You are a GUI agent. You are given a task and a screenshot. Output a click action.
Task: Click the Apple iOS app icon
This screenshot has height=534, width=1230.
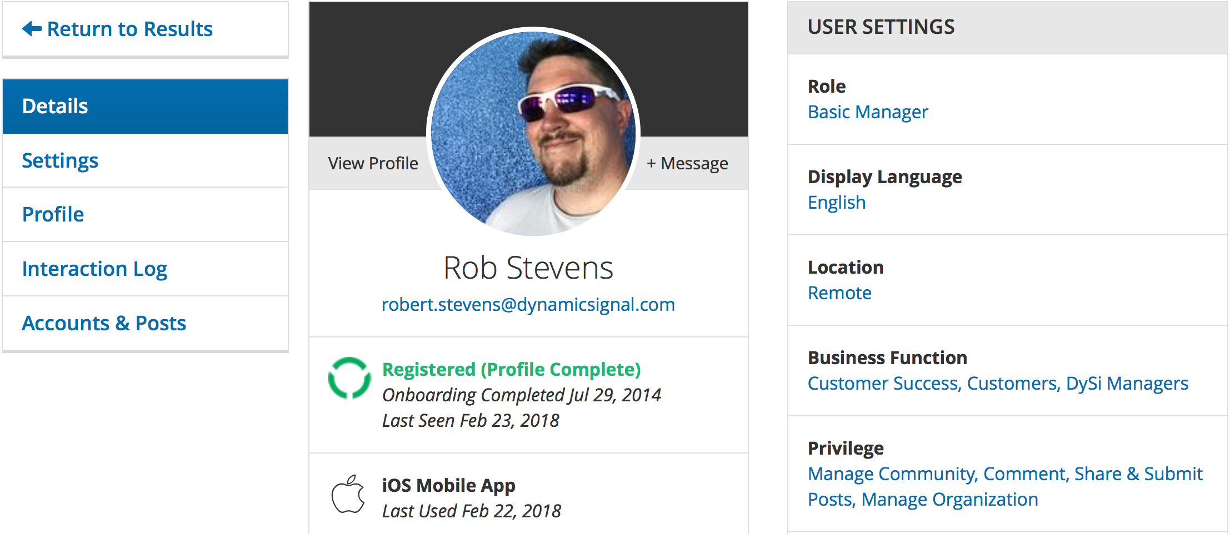click(348, 494)
